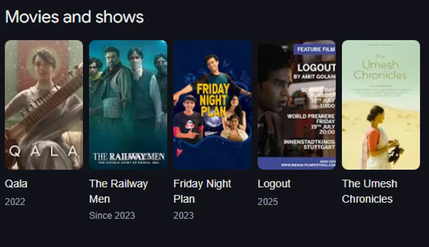Select the Friday Night Plan poster
Screen dimensions: 429x247
(x=212, y=105)
